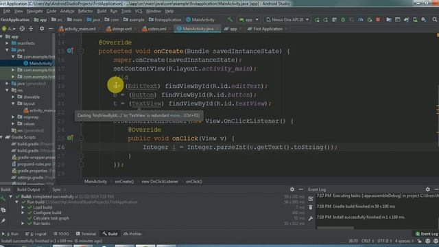This screenshot has width=439, height=247.
Task: Hide the Build panel with minus icon
Action: 300,189
